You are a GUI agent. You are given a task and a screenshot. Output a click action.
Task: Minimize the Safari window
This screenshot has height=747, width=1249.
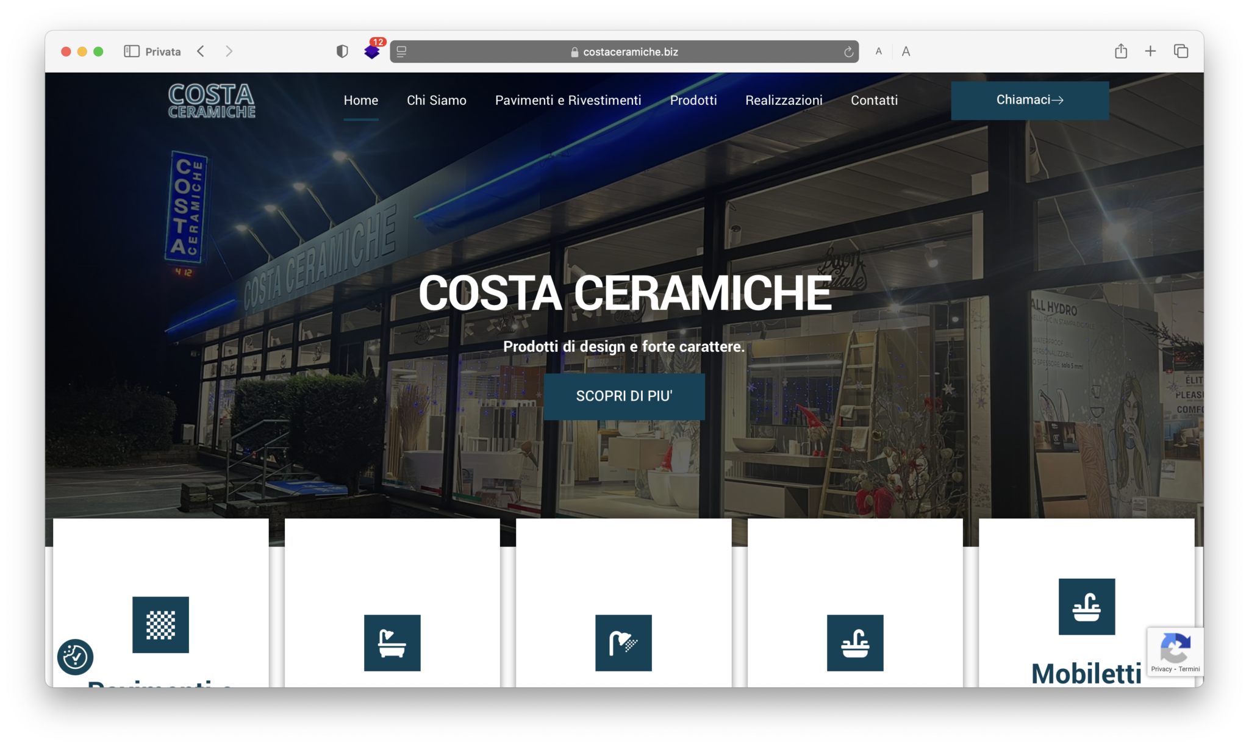82,51
